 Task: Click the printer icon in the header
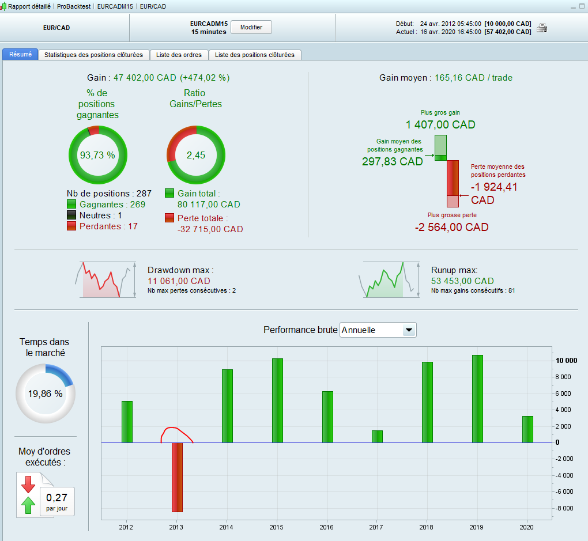pos(542,28)
